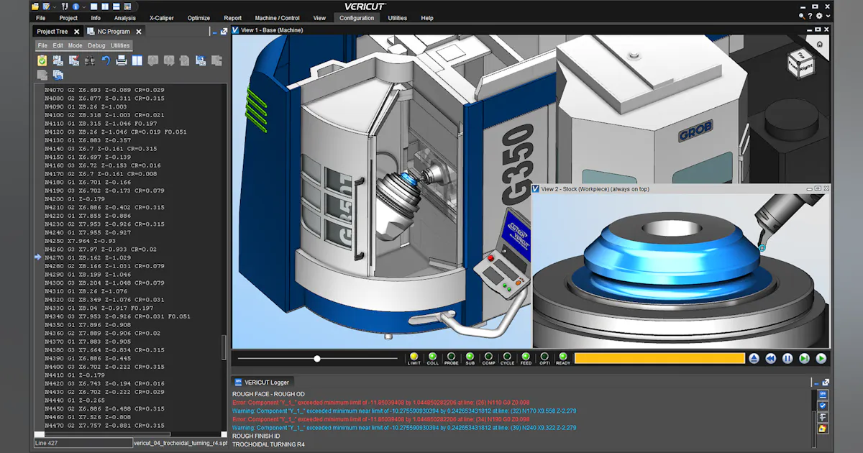The image size is (863, 453).
Task: Click the rewind NC program button
Action: [770, 358]
